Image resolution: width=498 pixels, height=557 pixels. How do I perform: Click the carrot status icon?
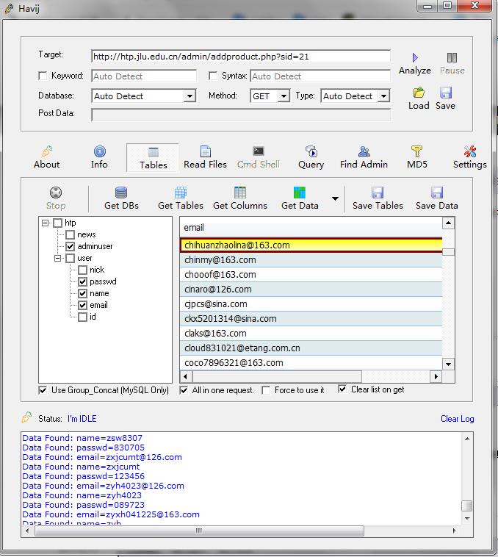[x=26, y=417]
